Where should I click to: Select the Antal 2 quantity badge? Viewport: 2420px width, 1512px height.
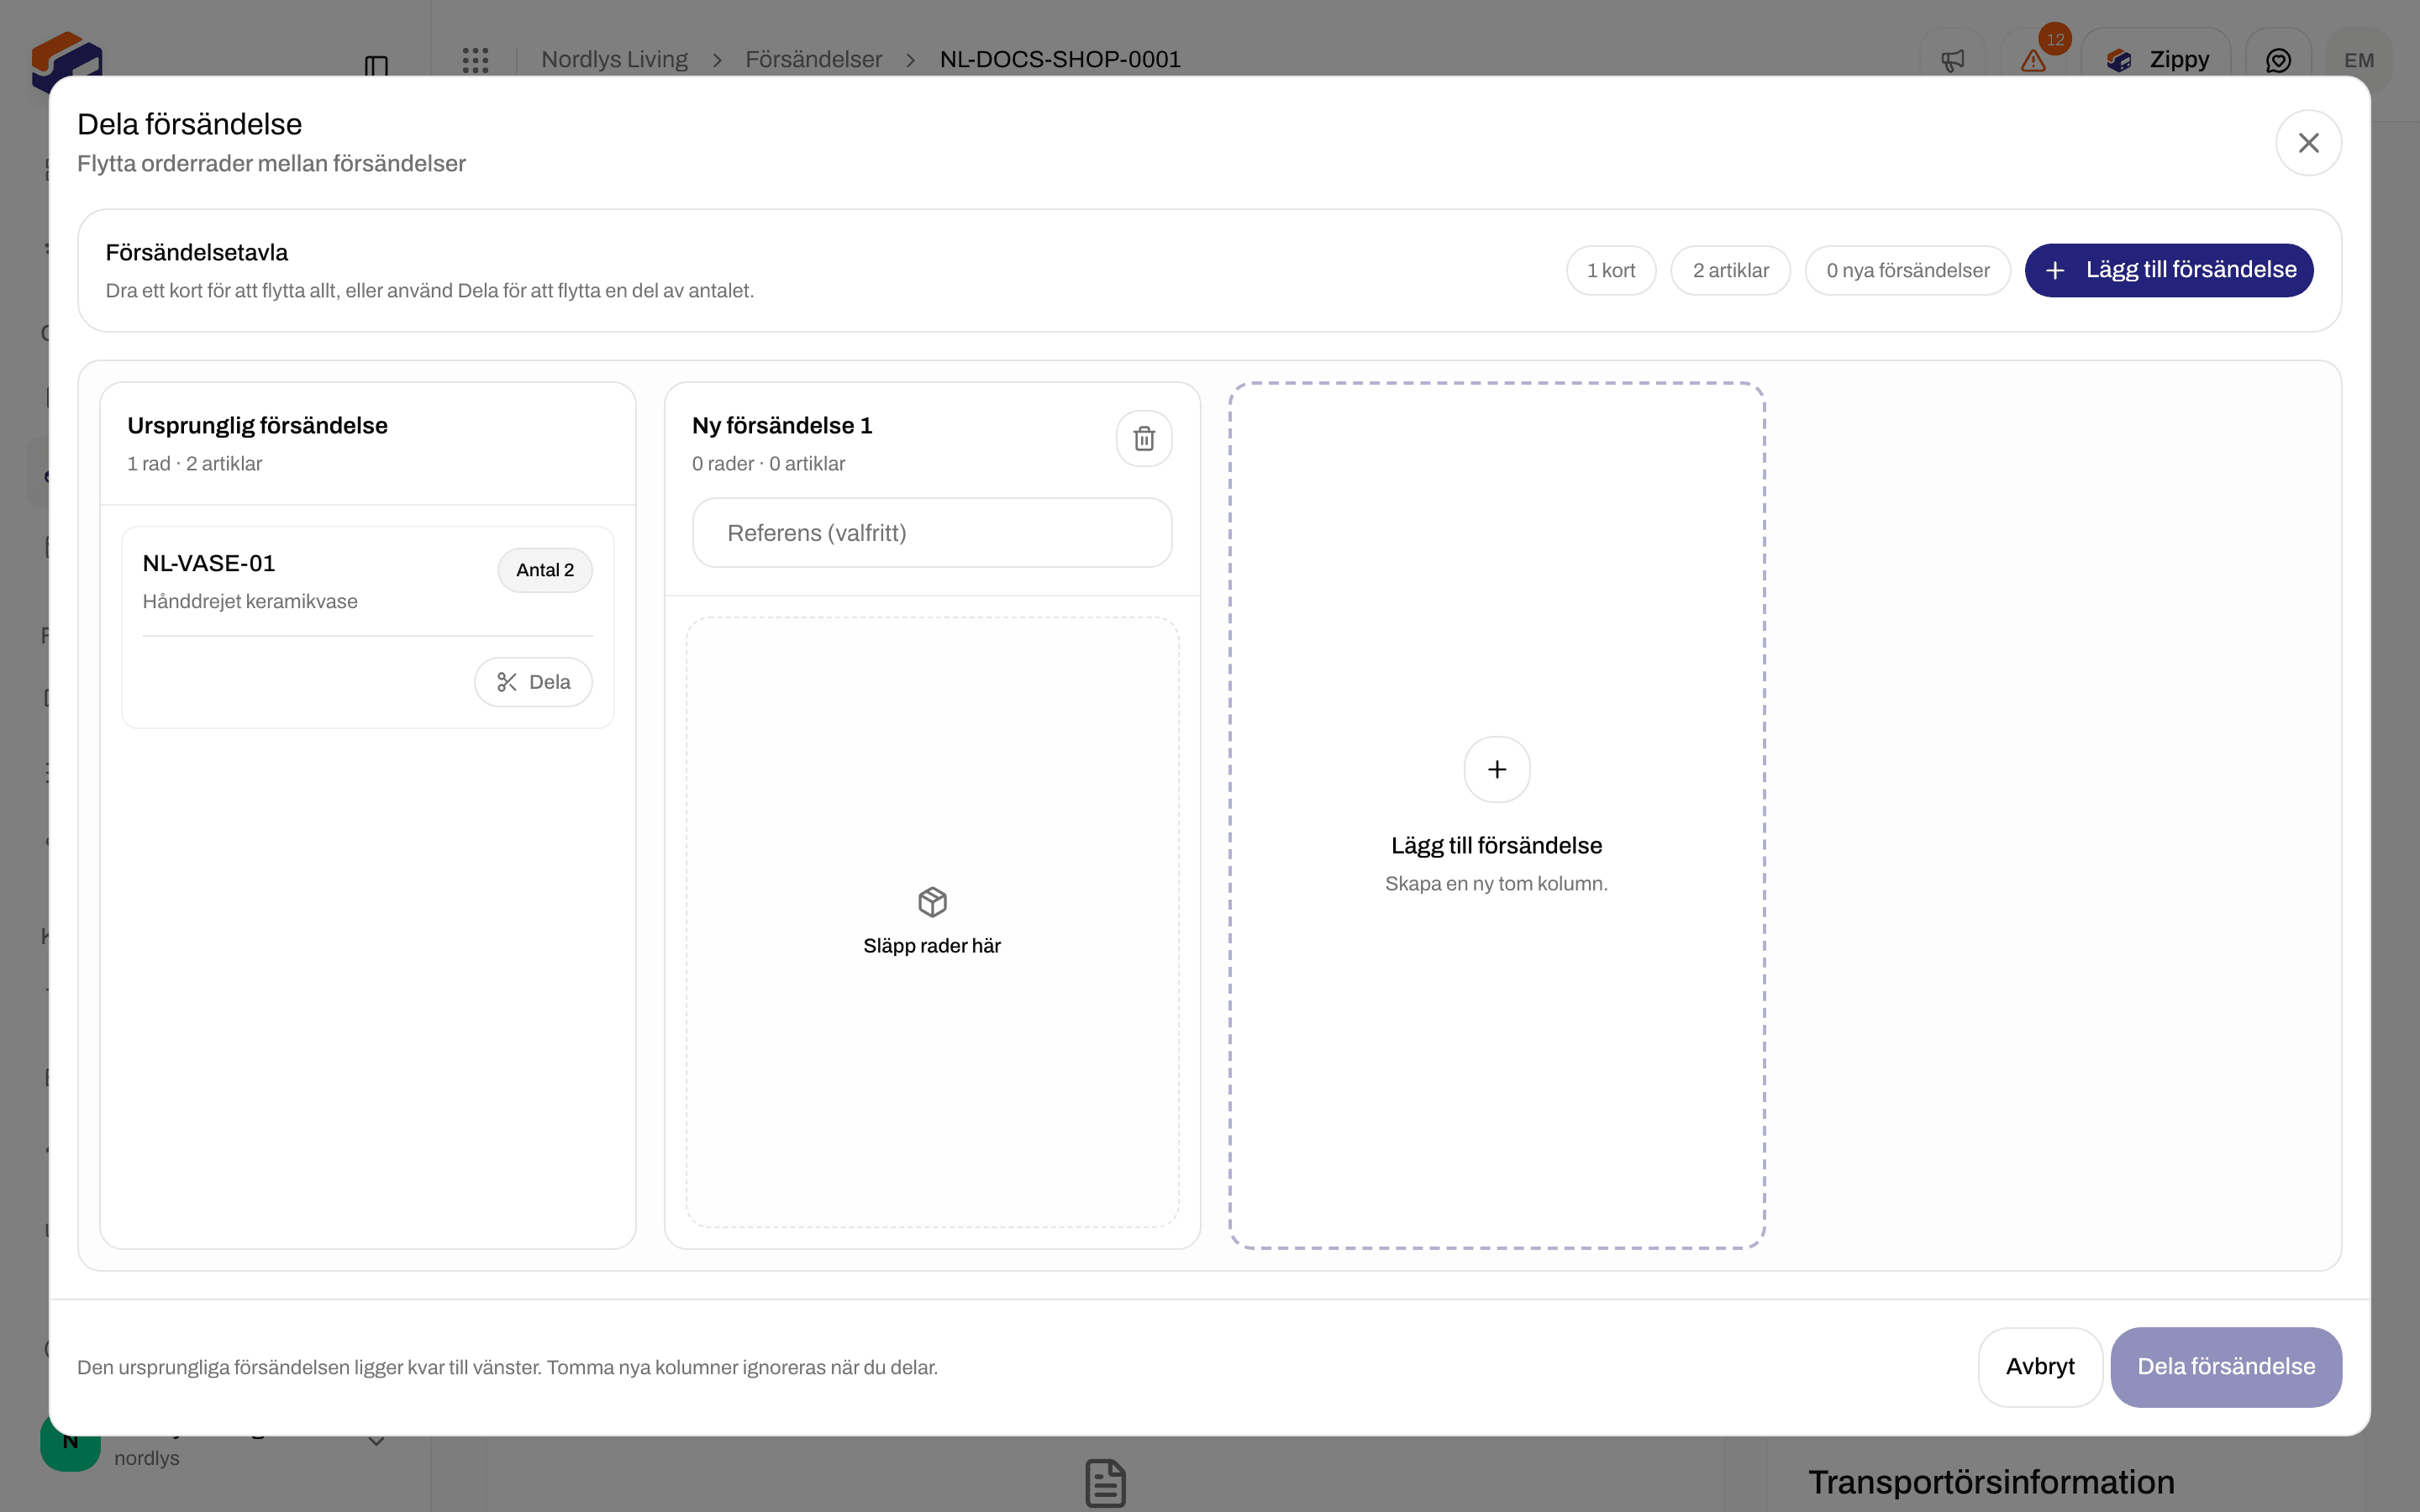[x=545, y=570]
